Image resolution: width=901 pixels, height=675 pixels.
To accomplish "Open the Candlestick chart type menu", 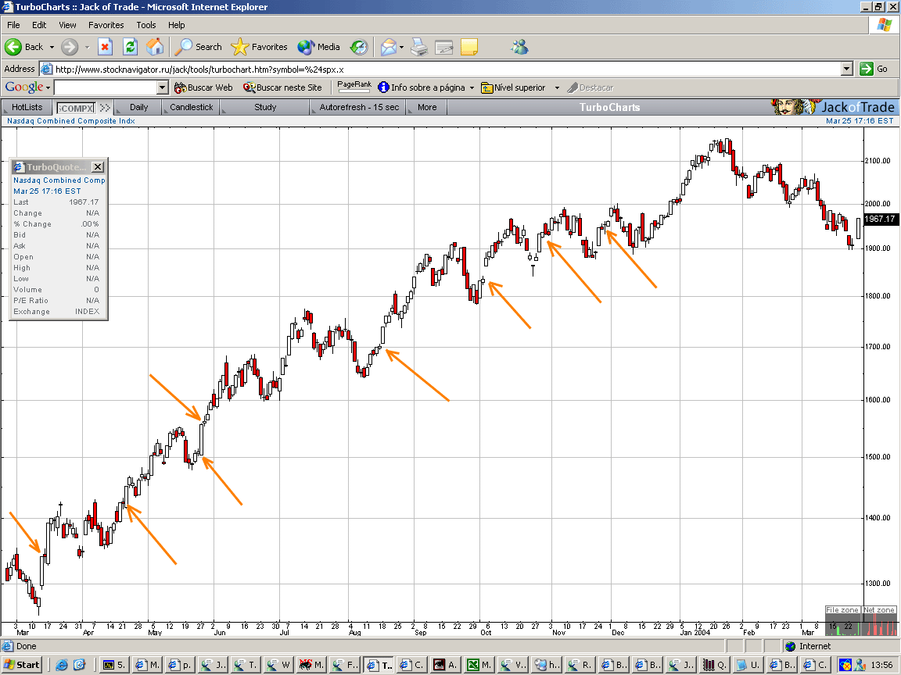I will [x=190, y=107].
